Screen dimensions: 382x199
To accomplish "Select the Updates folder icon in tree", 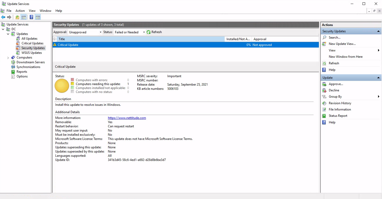I will point(13,34).
